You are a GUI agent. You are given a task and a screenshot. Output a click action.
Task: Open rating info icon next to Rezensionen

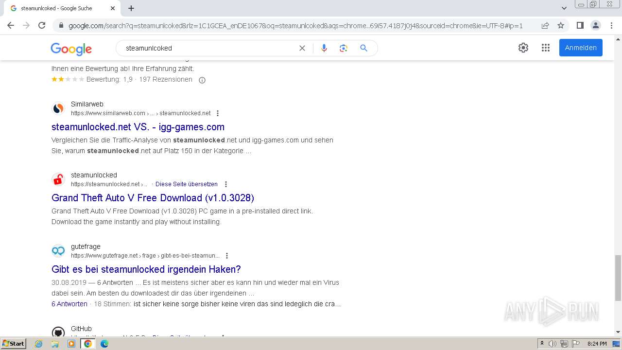click(202, 80)
